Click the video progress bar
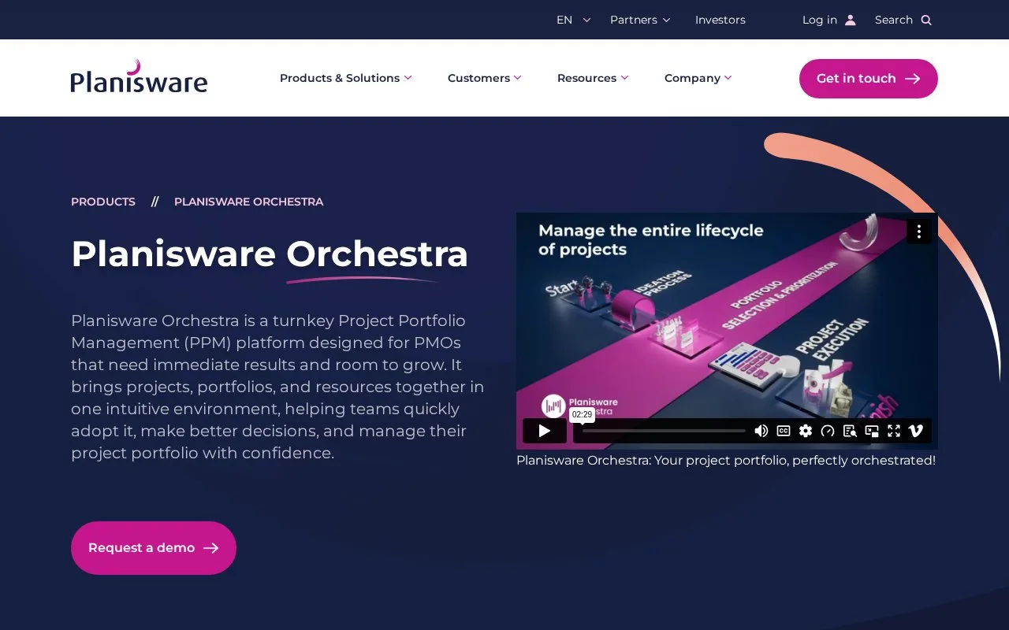The height and width of the screenshot is (630, 1009). coord(664,431)
